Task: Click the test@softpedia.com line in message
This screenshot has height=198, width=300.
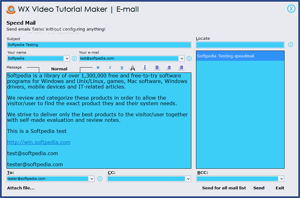Action: [x=32, y=153]
